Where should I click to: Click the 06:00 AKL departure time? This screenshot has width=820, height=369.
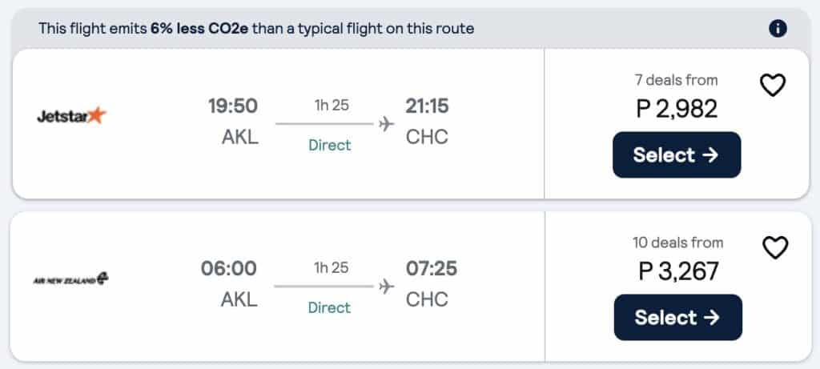click(x=229, y=269)
